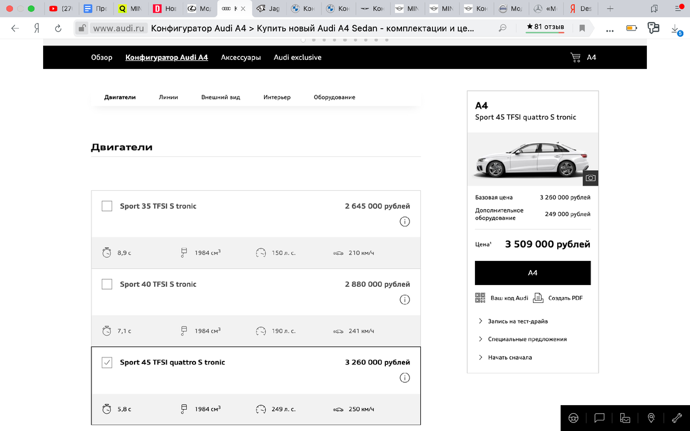Select the Интерьер step tab
690x431 pixels.
point(277,97)
